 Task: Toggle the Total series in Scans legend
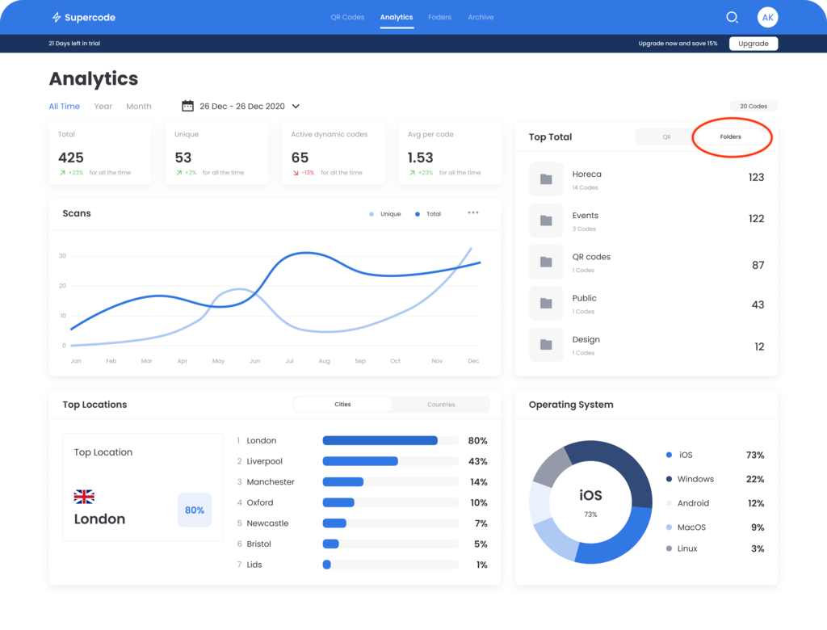427,213
